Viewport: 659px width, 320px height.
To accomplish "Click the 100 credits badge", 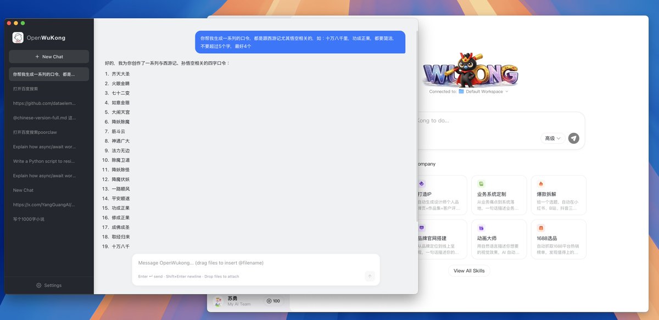I will [x=273, y=301].
